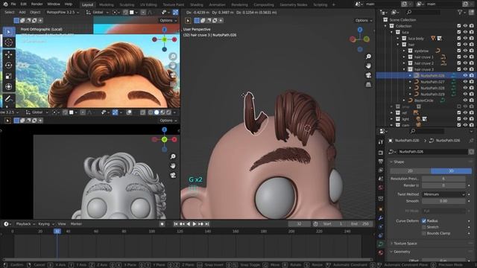This screenshot has height=268, width=477.
Task: Select the Transform tool in left toolbar
Action: coord(9,86)
